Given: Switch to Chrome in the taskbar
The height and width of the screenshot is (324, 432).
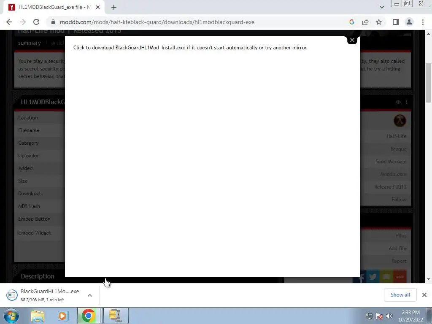Looking at the screenshot, I should point(89,316).
